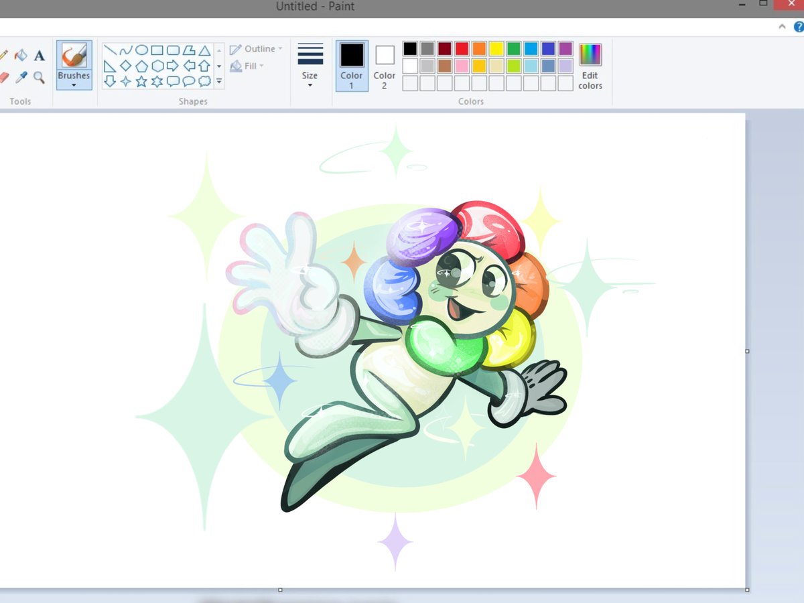This screenshot has width=804, height=603.
Task: Choose the Pentagon shape
Action: [x=141, y=66]
